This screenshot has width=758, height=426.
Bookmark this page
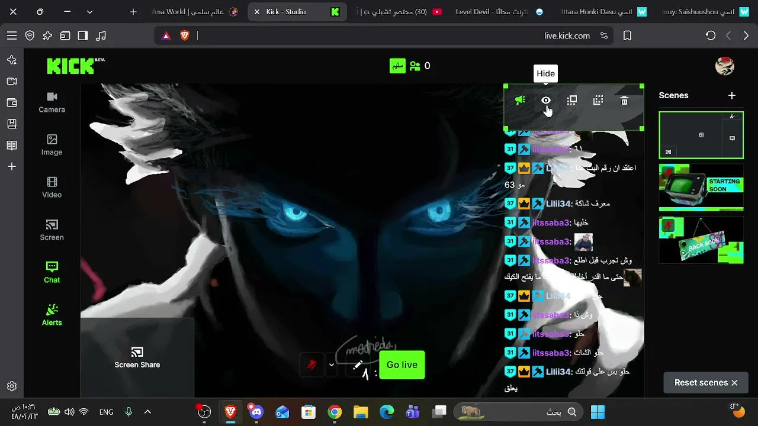[x=627, y=35]
